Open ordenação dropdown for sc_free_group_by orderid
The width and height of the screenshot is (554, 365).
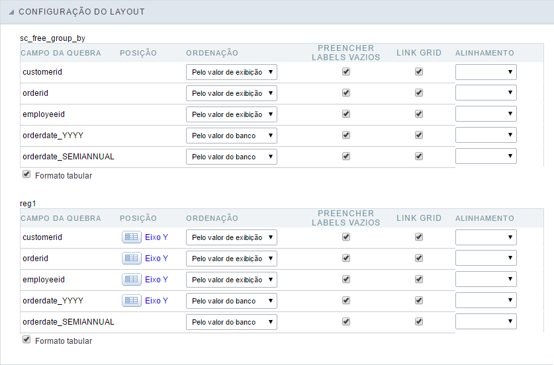tap(232, 93)
